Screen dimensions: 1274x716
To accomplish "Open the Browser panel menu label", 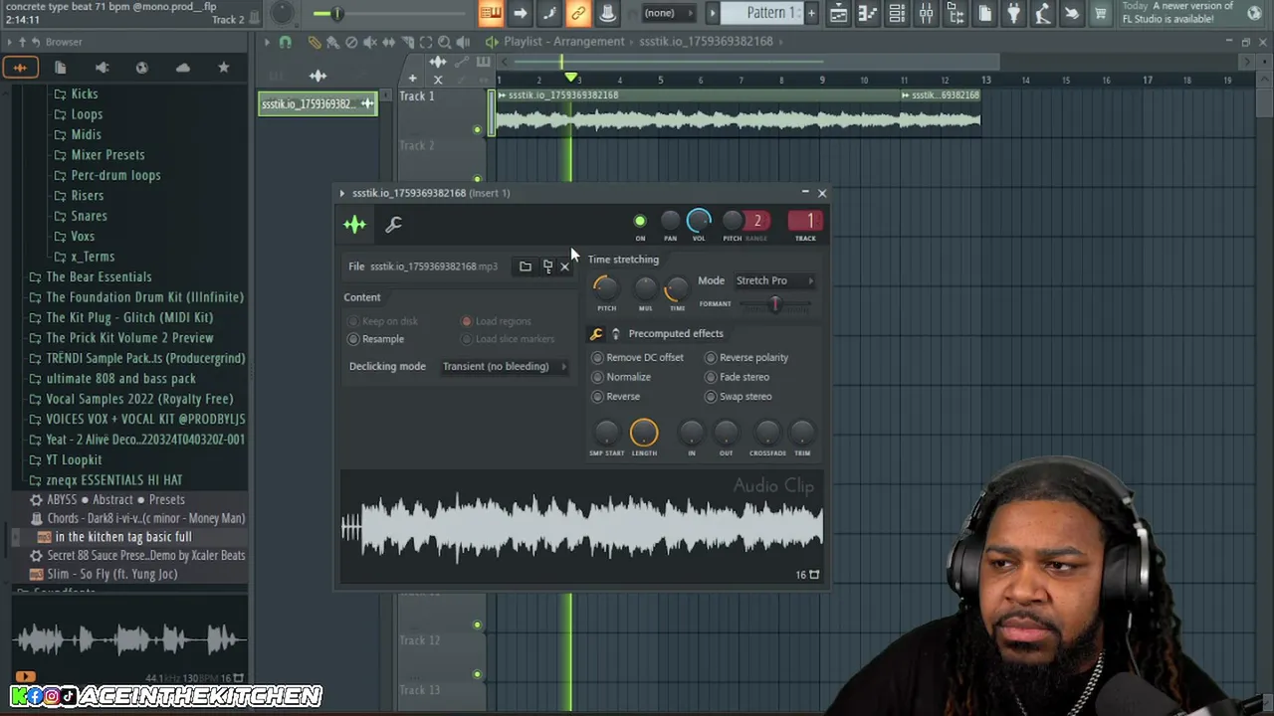I will tap(64, 42).
